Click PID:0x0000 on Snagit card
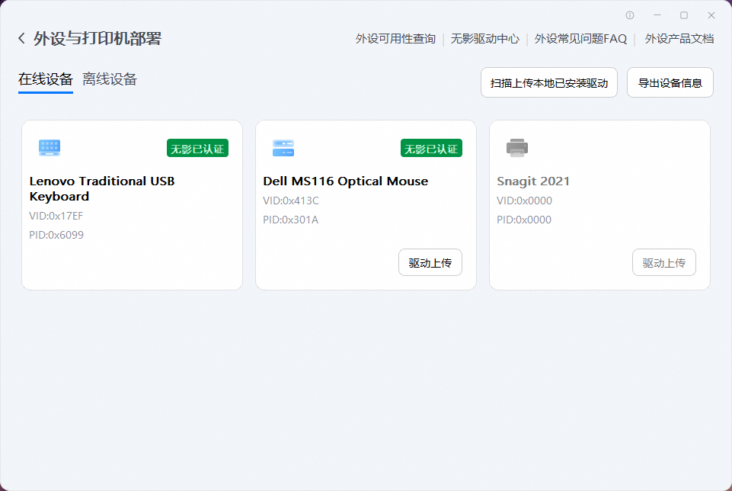Image resolution: width=732 pixels, height=491 pixels. pyautogui.click(x=524, y=220)
